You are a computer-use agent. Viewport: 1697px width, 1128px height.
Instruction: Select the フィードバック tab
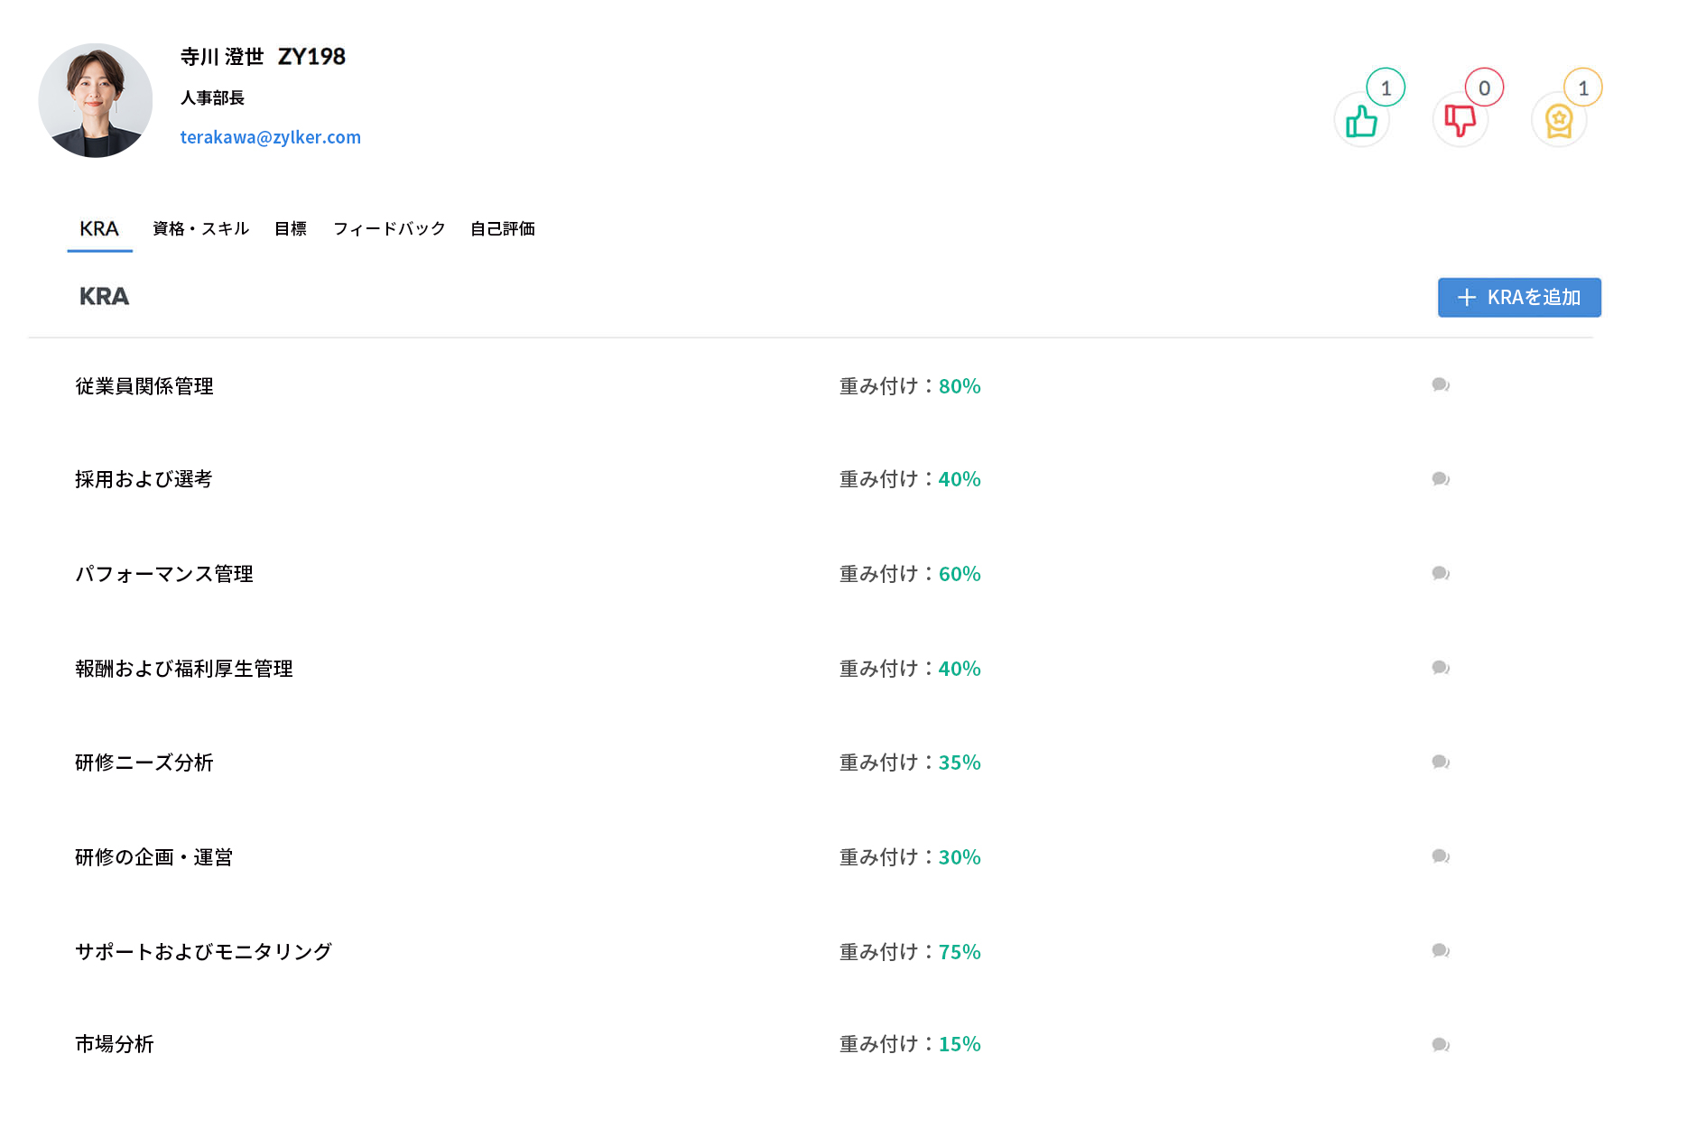coord(388,228)
